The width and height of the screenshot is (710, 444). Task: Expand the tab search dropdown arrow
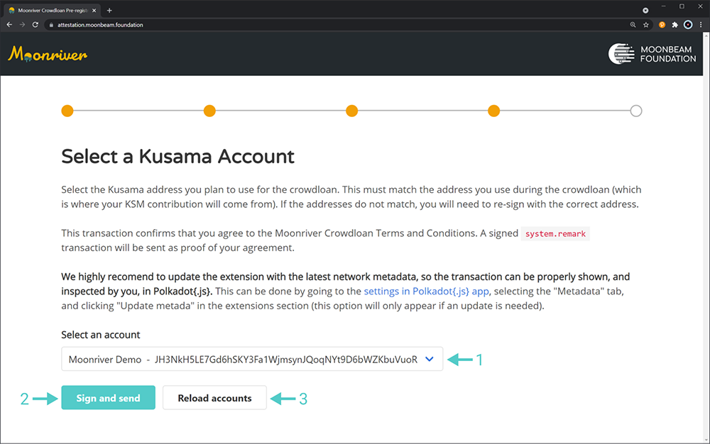645,10
